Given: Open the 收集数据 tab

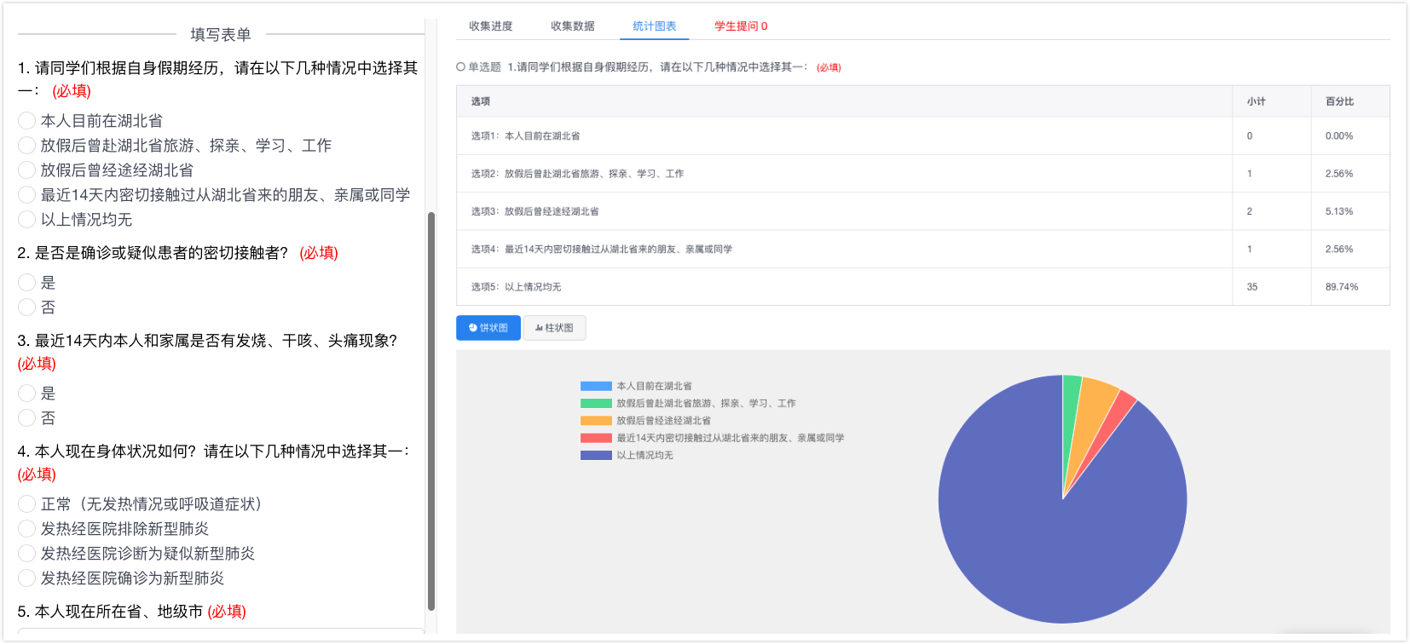Looking at the screenshot, I should 573,26.
